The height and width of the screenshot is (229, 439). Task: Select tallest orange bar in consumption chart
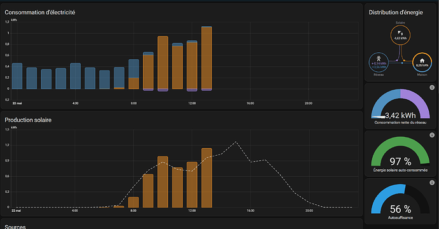(207, 58)
